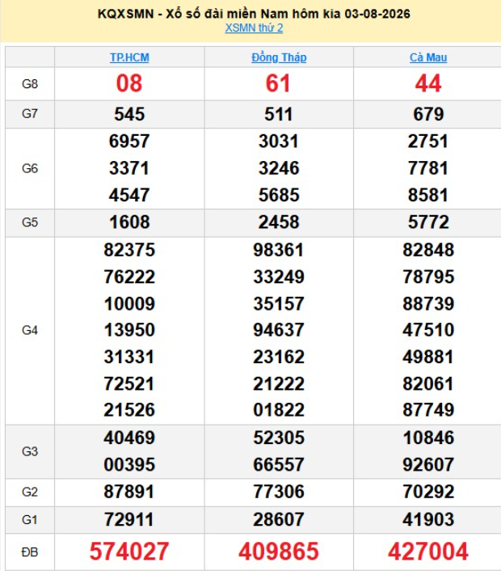
Task: Click G7 number 511
Action: [x=279, y=114]
